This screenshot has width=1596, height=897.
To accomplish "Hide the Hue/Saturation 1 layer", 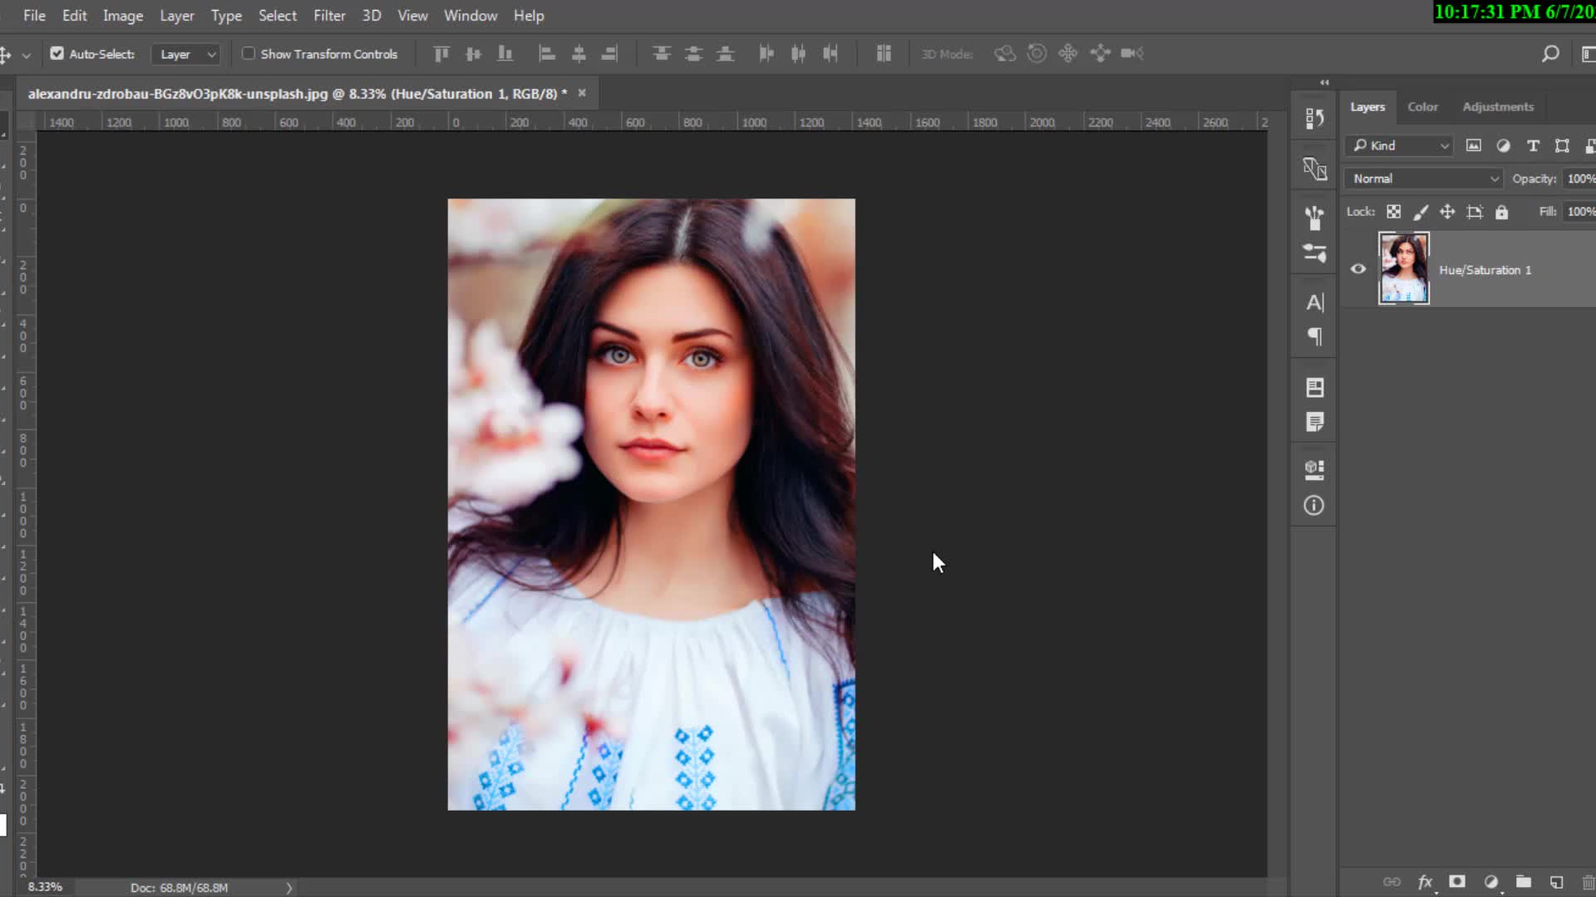I will (1358, 269).
